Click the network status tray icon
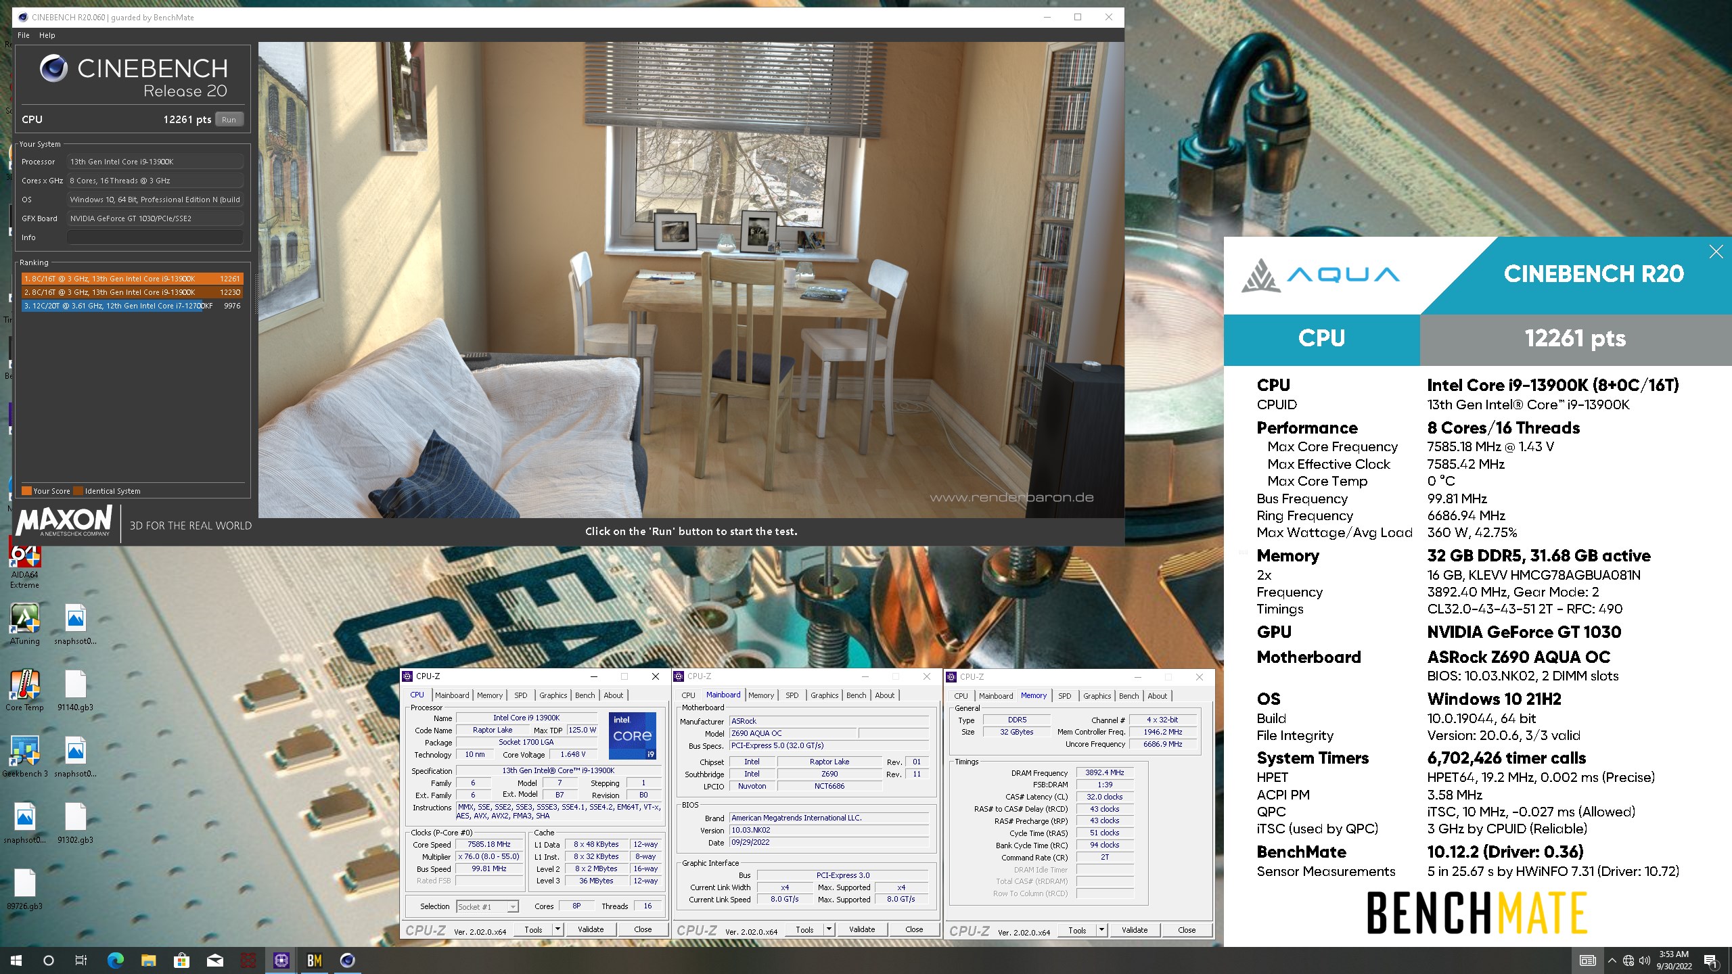Image resolution: width=1732 pixels, height=974 pixels. point(1628,960)
